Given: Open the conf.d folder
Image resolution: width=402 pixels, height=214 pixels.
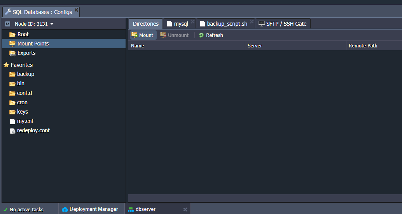Looking at the screenshot, I should pyautogui.click(x=24, y=93).
